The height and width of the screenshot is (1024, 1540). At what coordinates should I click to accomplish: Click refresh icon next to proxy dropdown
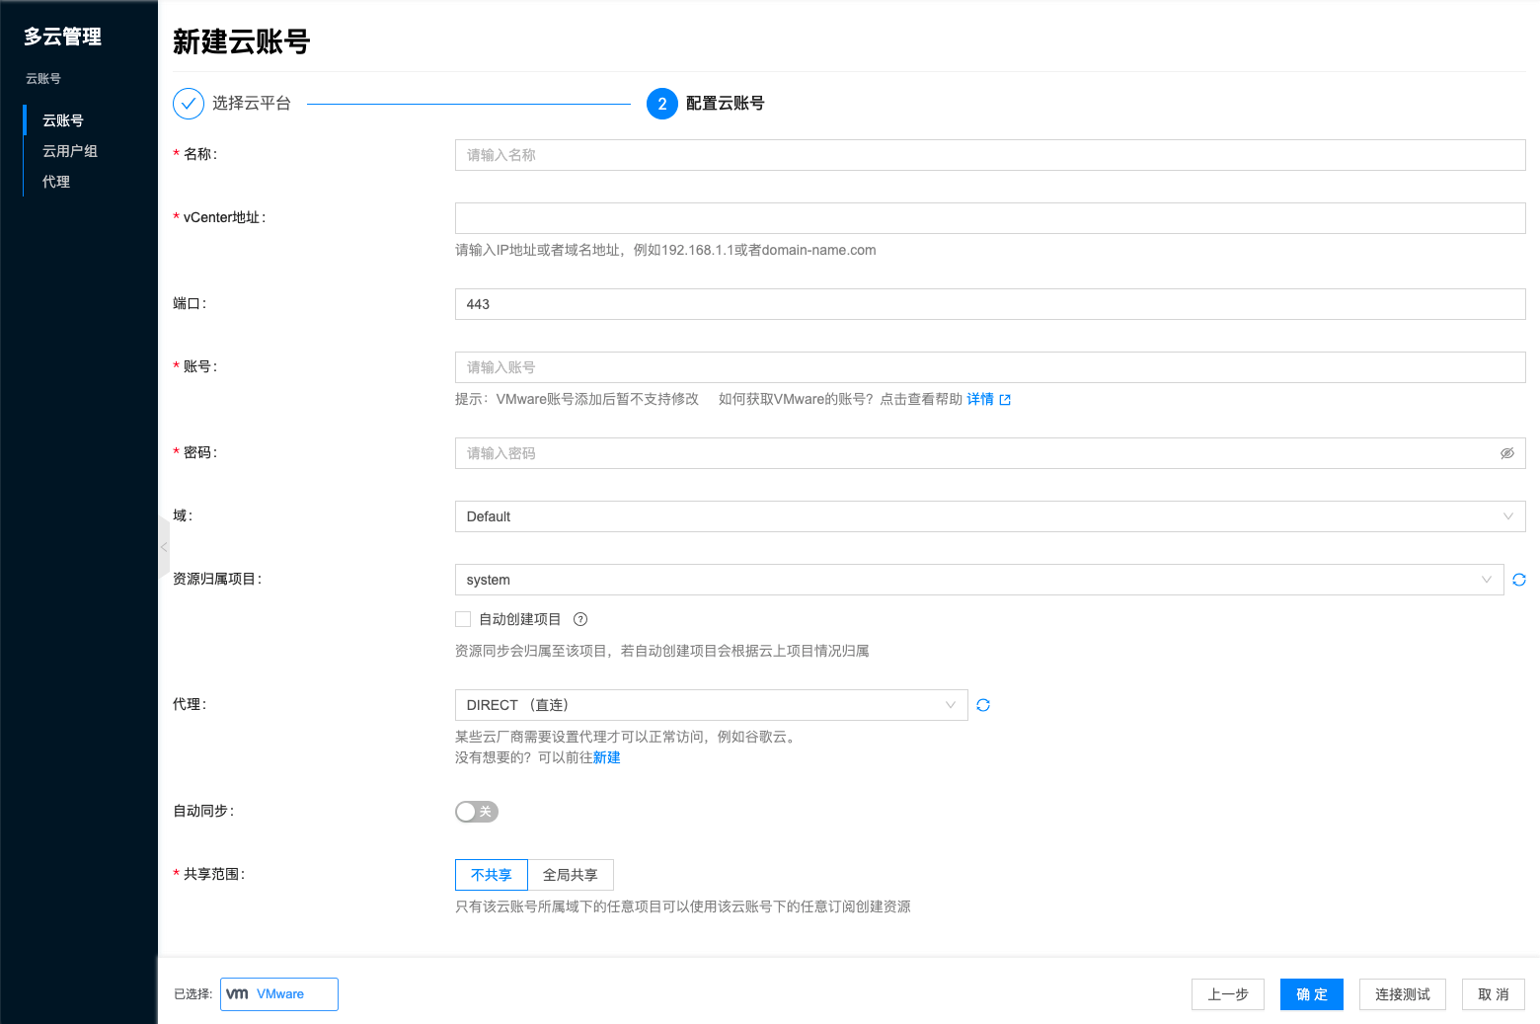coord(982,705)
